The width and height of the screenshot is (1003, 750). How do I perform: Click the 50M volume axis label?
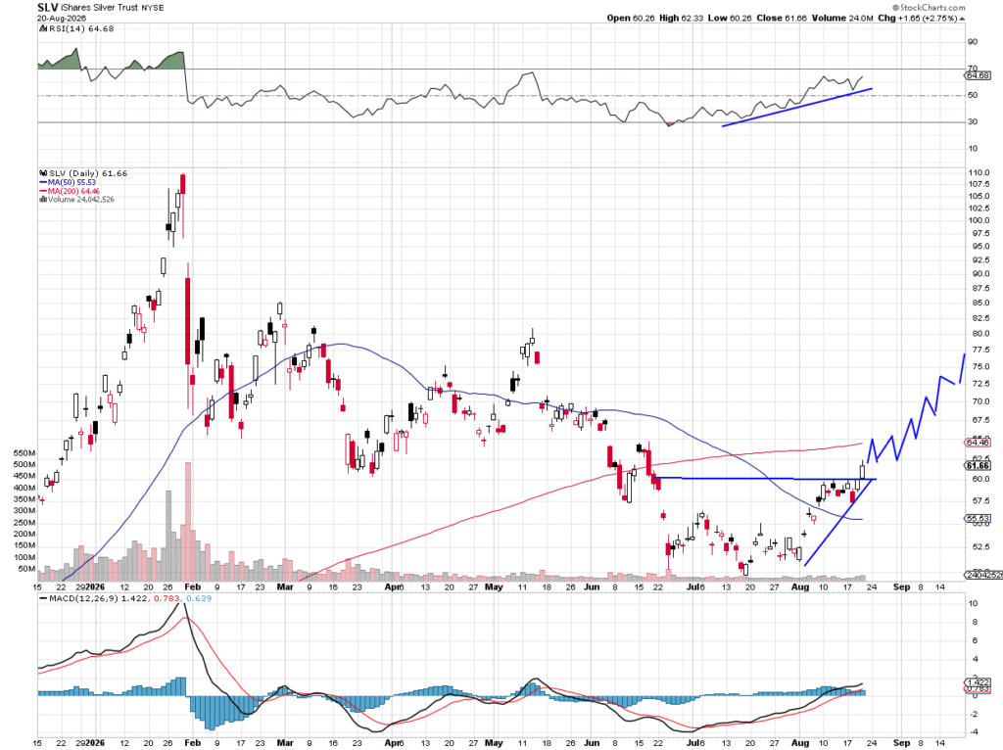tap(26, 569)
